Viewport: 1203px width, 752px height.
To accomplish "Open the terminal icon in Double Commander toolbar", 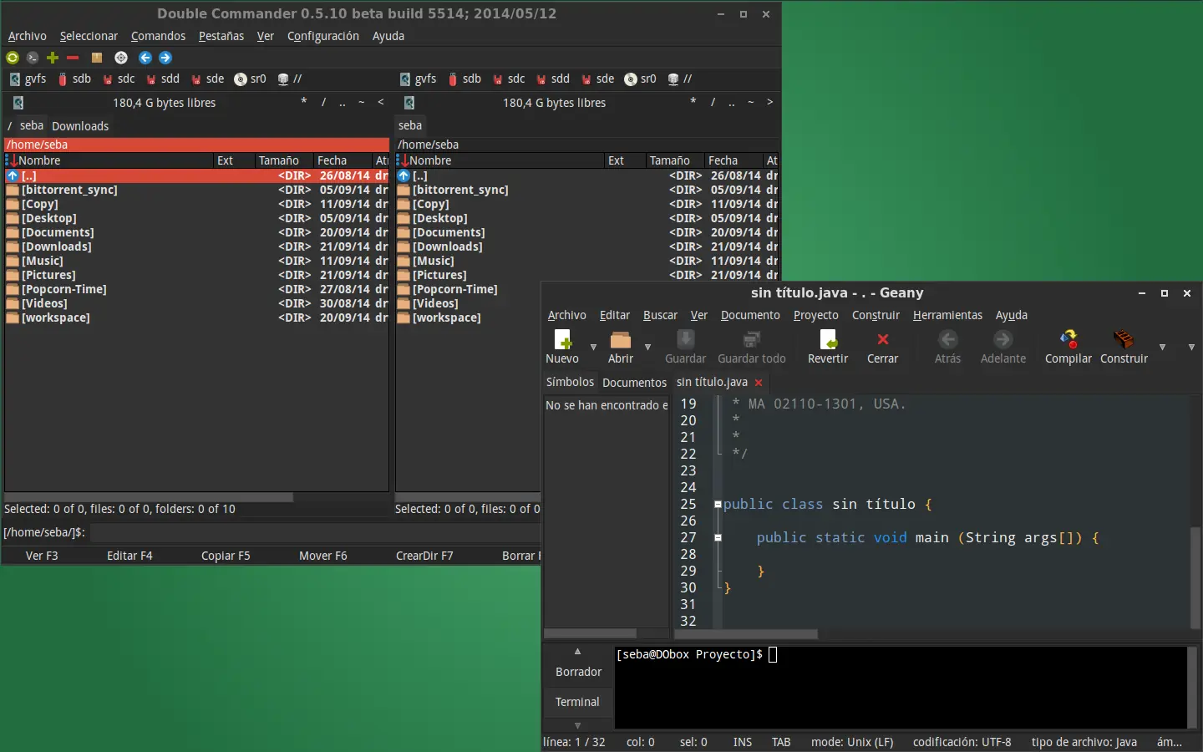I will point(33,58).
